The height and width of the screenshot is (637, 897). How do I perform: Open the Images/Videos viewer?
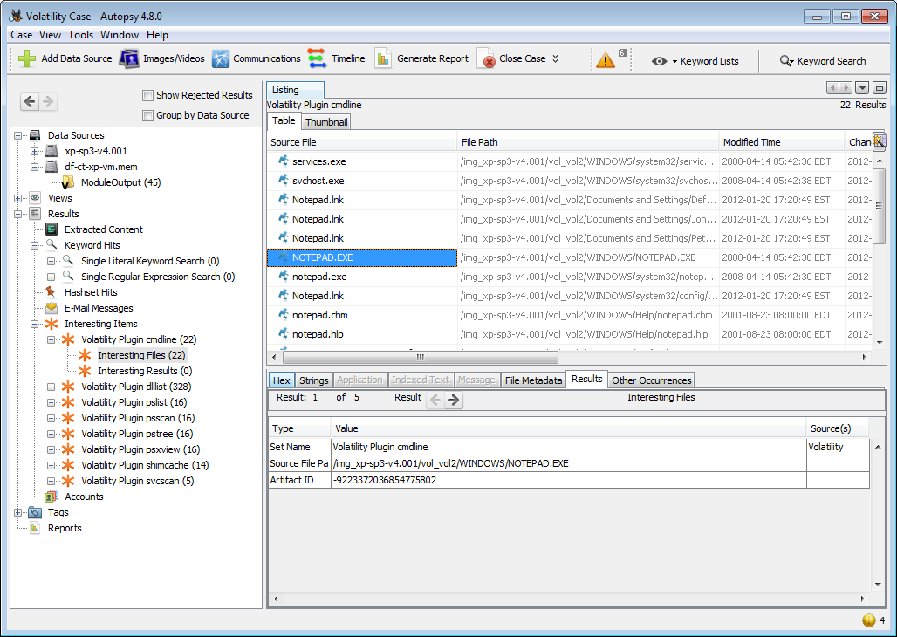[129, 59]
